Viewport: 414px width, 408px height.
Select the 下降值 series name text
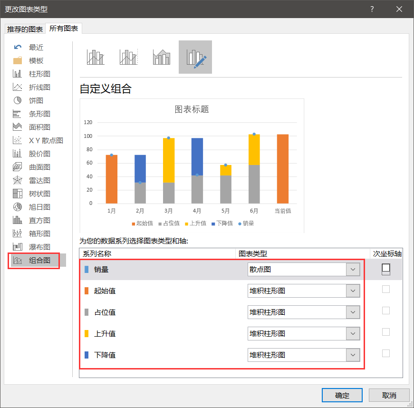coord(105,355)
